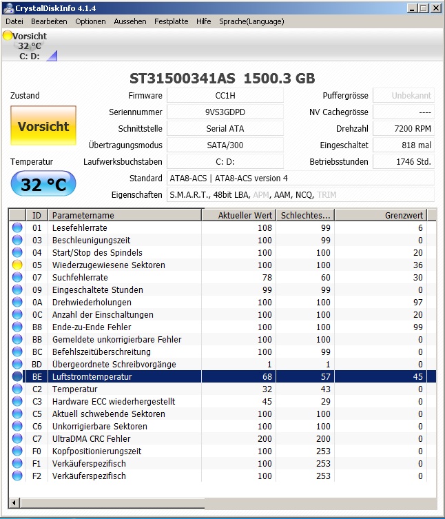Viewport: 445px width, 519px height.
Task: Select the Luftstromtemperatur row name
Action: click(x=92, y=377)
